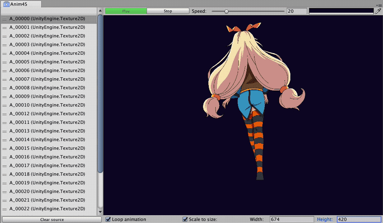The width and height of the screenshot is (383, 223).
Task: Click the frame list scroll up arrow
Action: click(x=100, y=11)
